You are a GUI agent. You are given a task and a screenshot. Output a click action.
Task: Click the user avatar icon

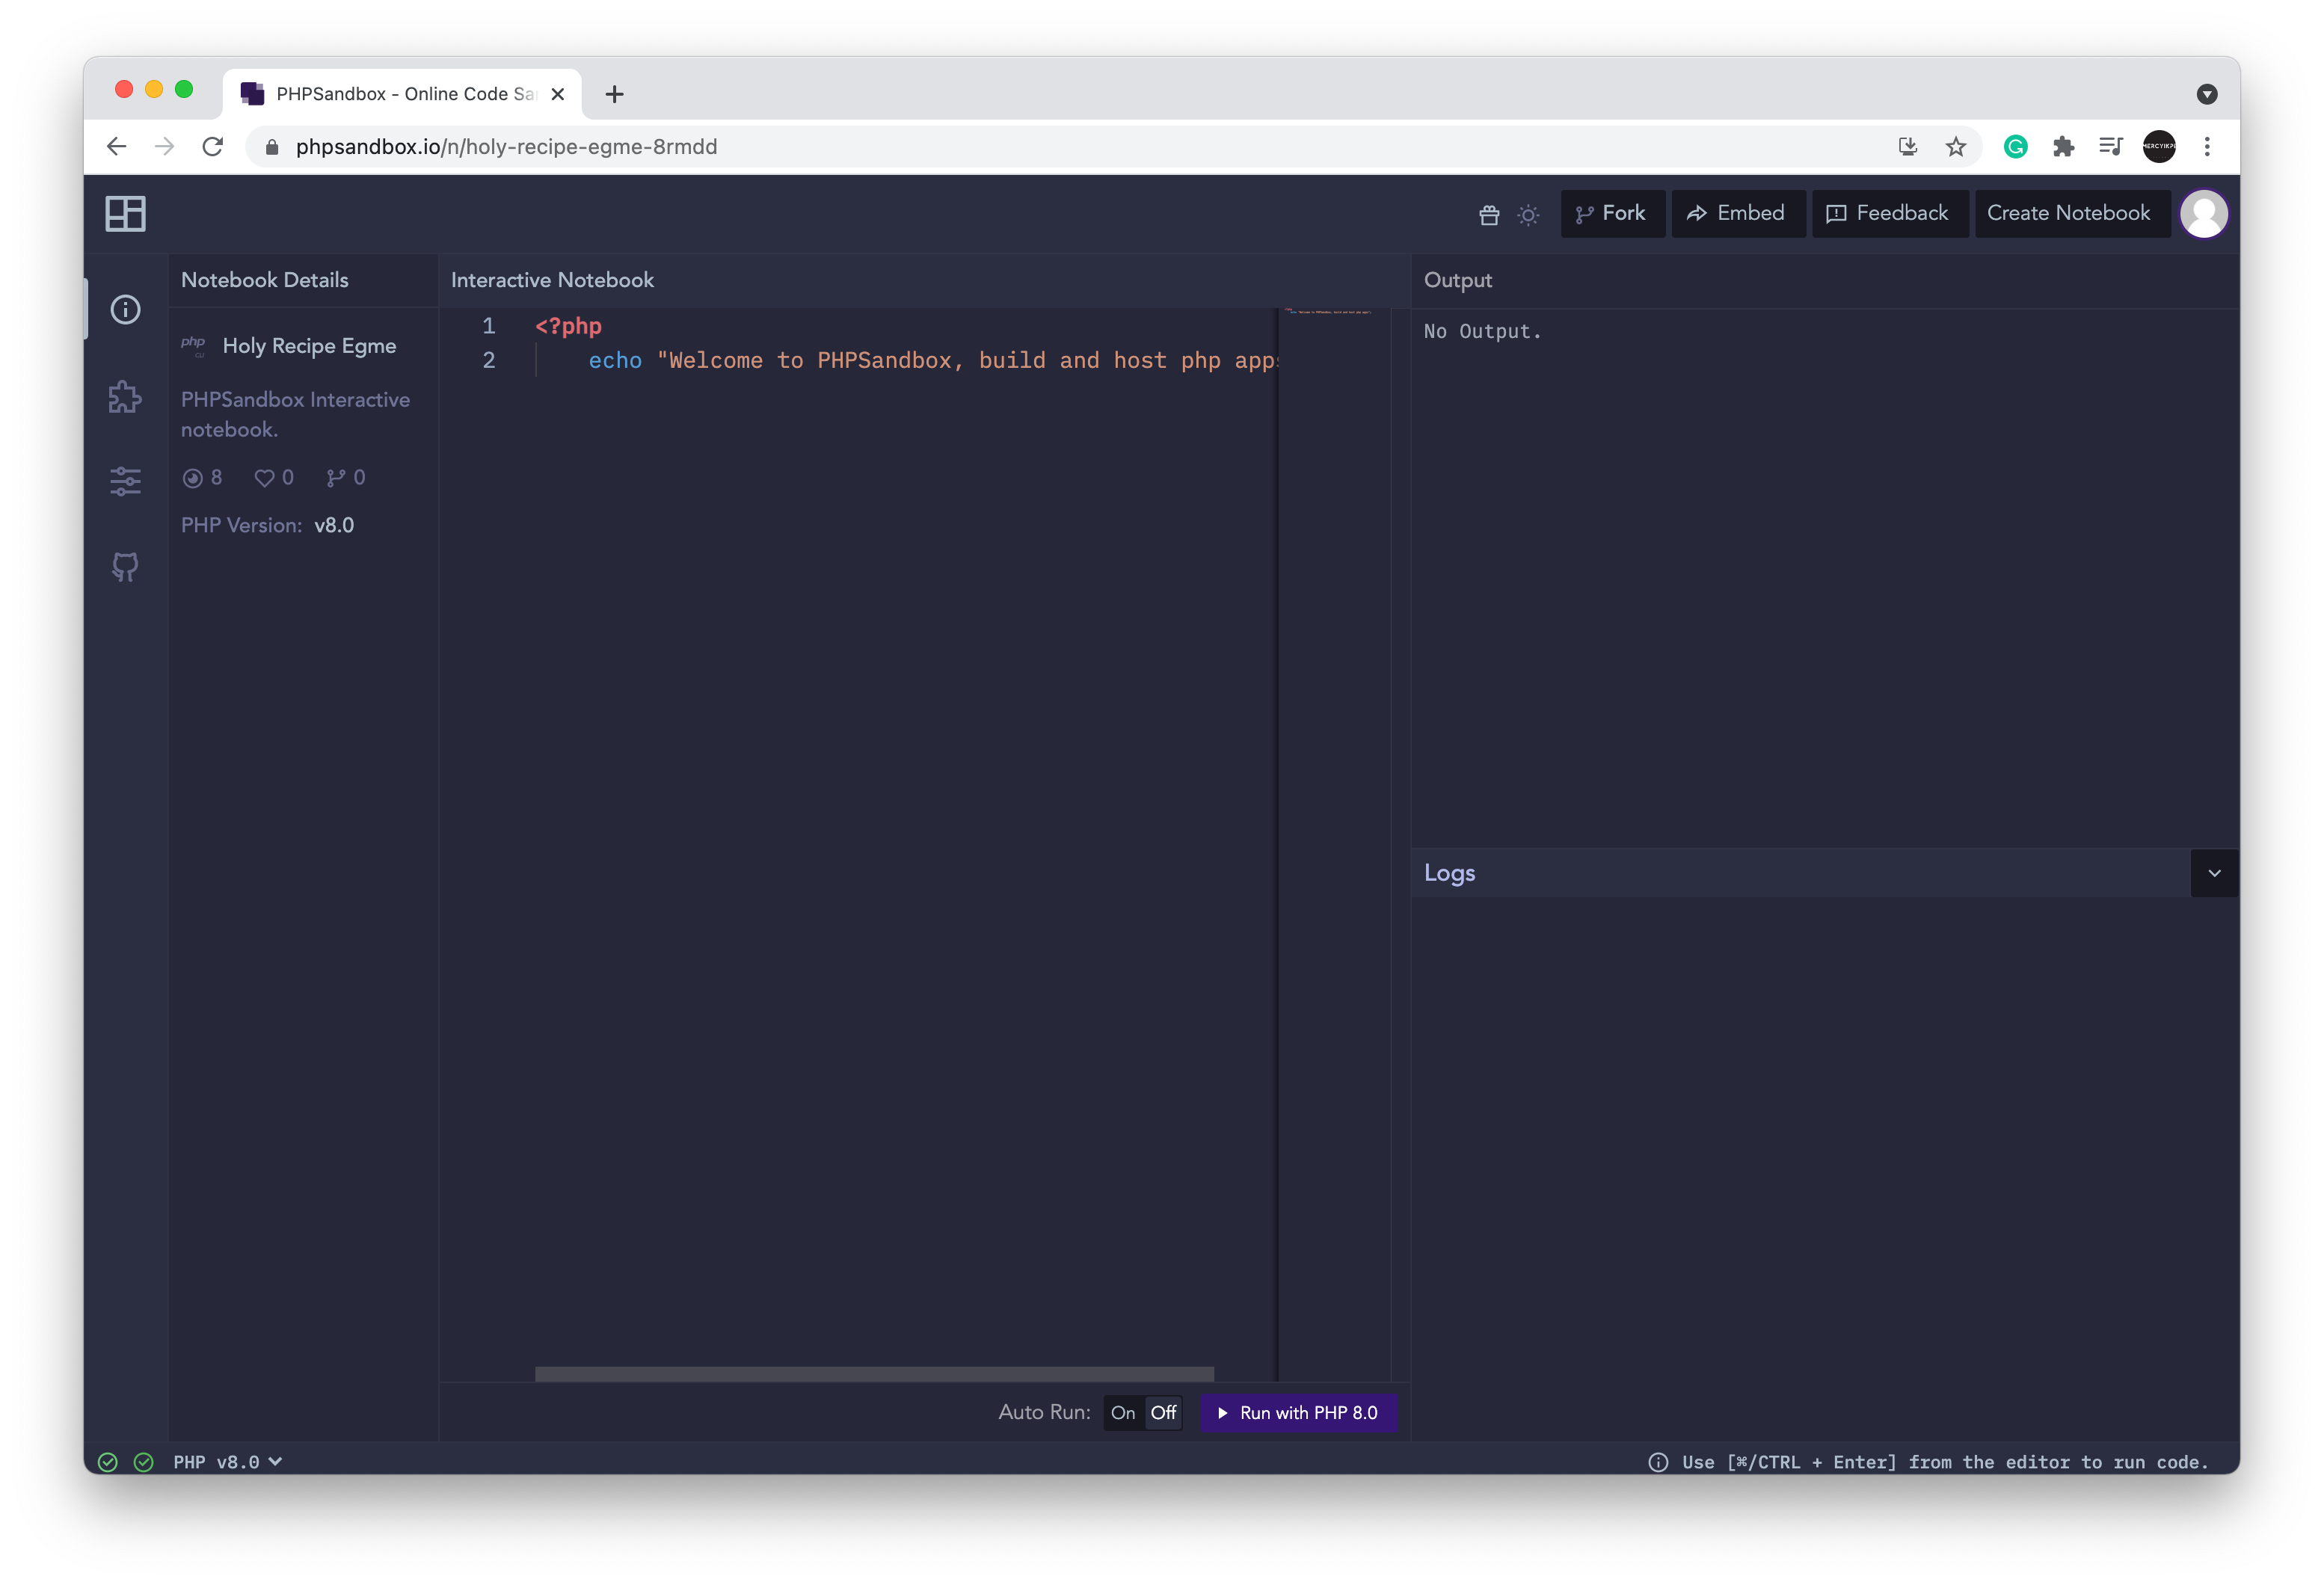pyautogui.click(x=2204, y=213)
